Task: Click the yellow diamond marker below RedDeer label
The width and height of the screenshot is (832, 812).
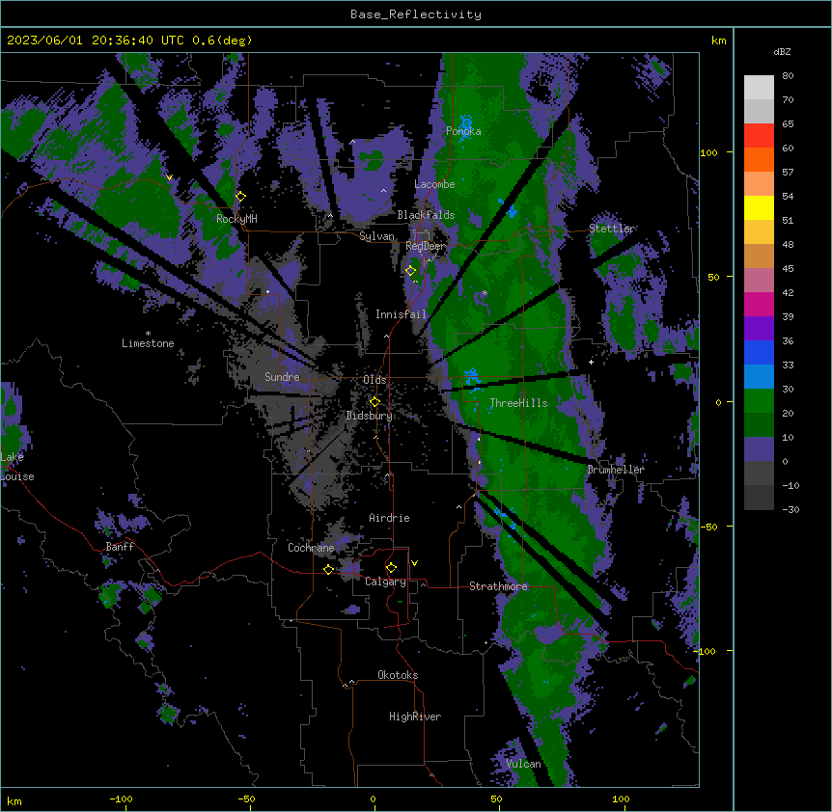Action: pos(410,271)
